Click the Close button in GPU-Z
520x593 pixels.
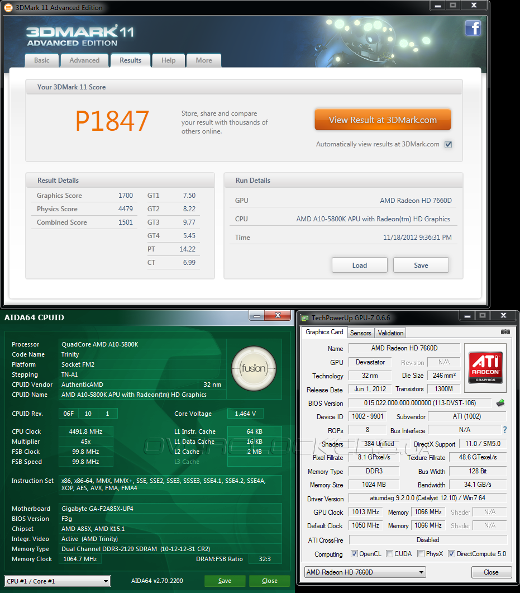click(x=492, y=572)
